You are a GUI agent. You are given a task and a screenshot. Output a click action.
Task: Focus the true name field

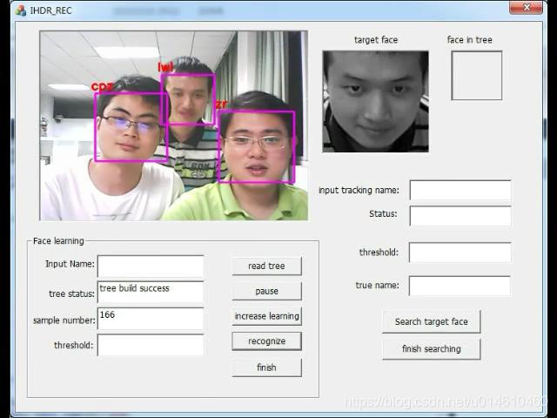(460, 286)
